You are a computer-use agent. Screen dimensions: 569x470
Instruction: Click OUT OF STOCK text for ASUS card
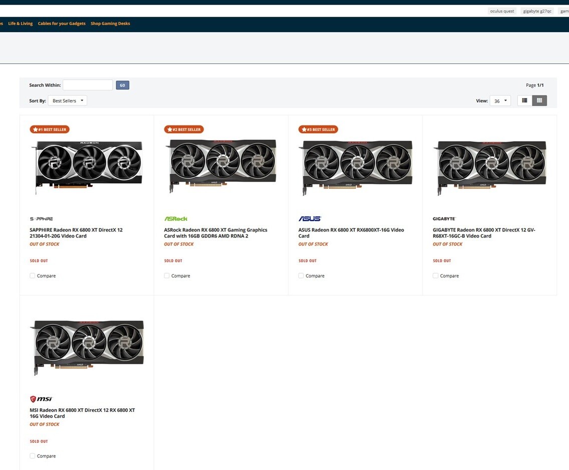point(313,244)
